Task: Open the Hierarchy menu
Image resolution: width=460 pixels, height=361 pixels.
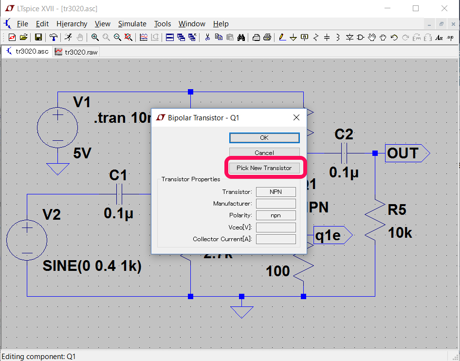Action: point(72,24)
